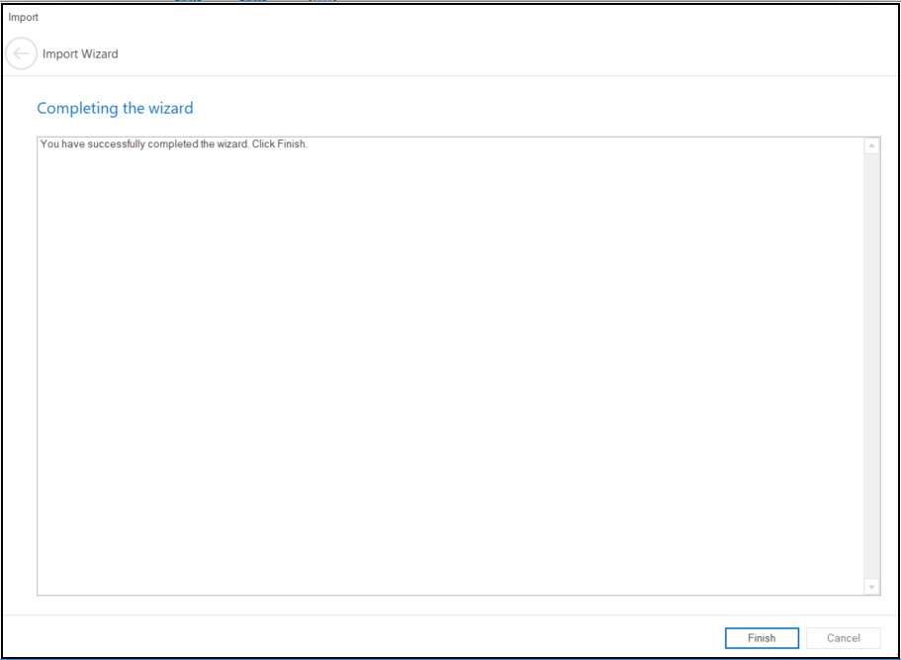Click the scrollbar down arrow in the summary box
901x660 pixels.
click(x=871, y=587)
